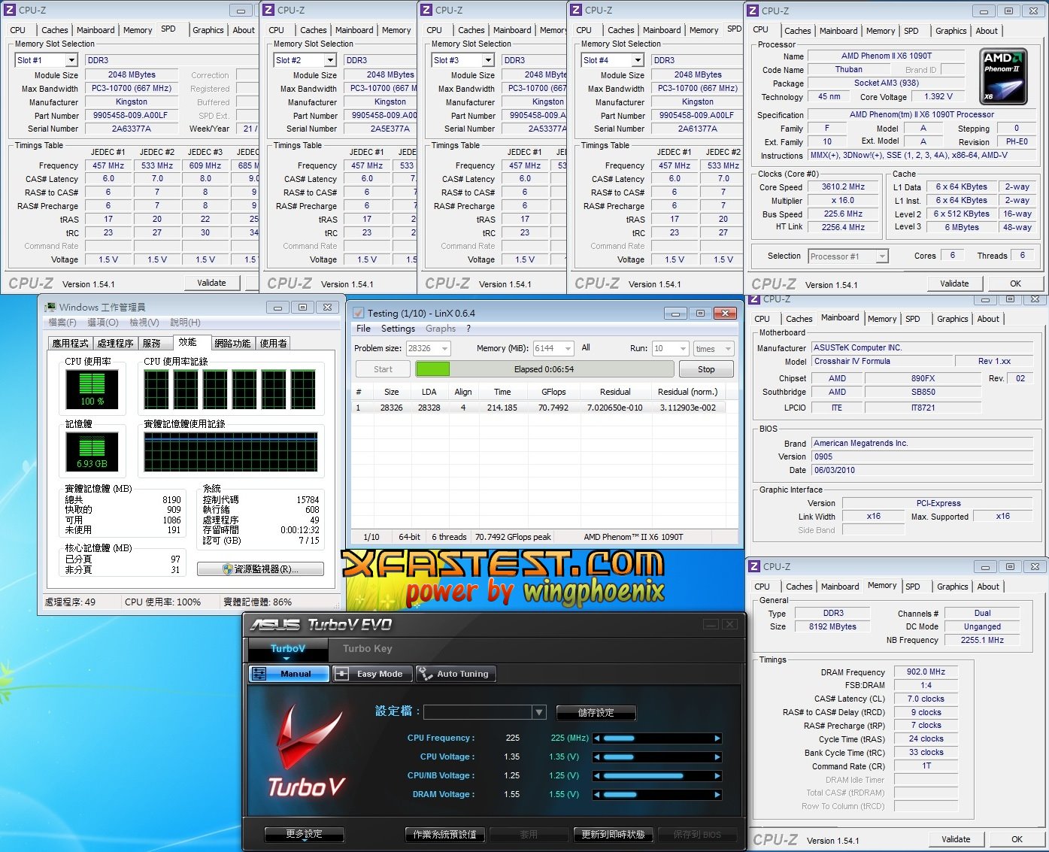
Task: Increase DRAM Voltage with the right arrow
Action: click(x=717, y=794)
